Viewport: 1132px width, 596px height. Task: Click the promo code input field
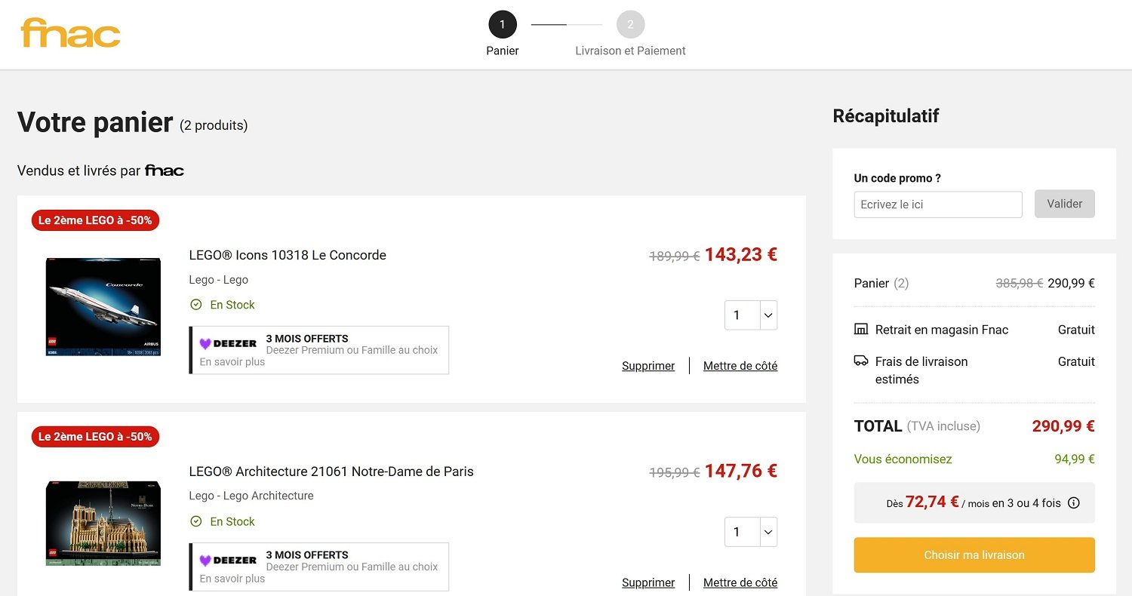(938, 204)
